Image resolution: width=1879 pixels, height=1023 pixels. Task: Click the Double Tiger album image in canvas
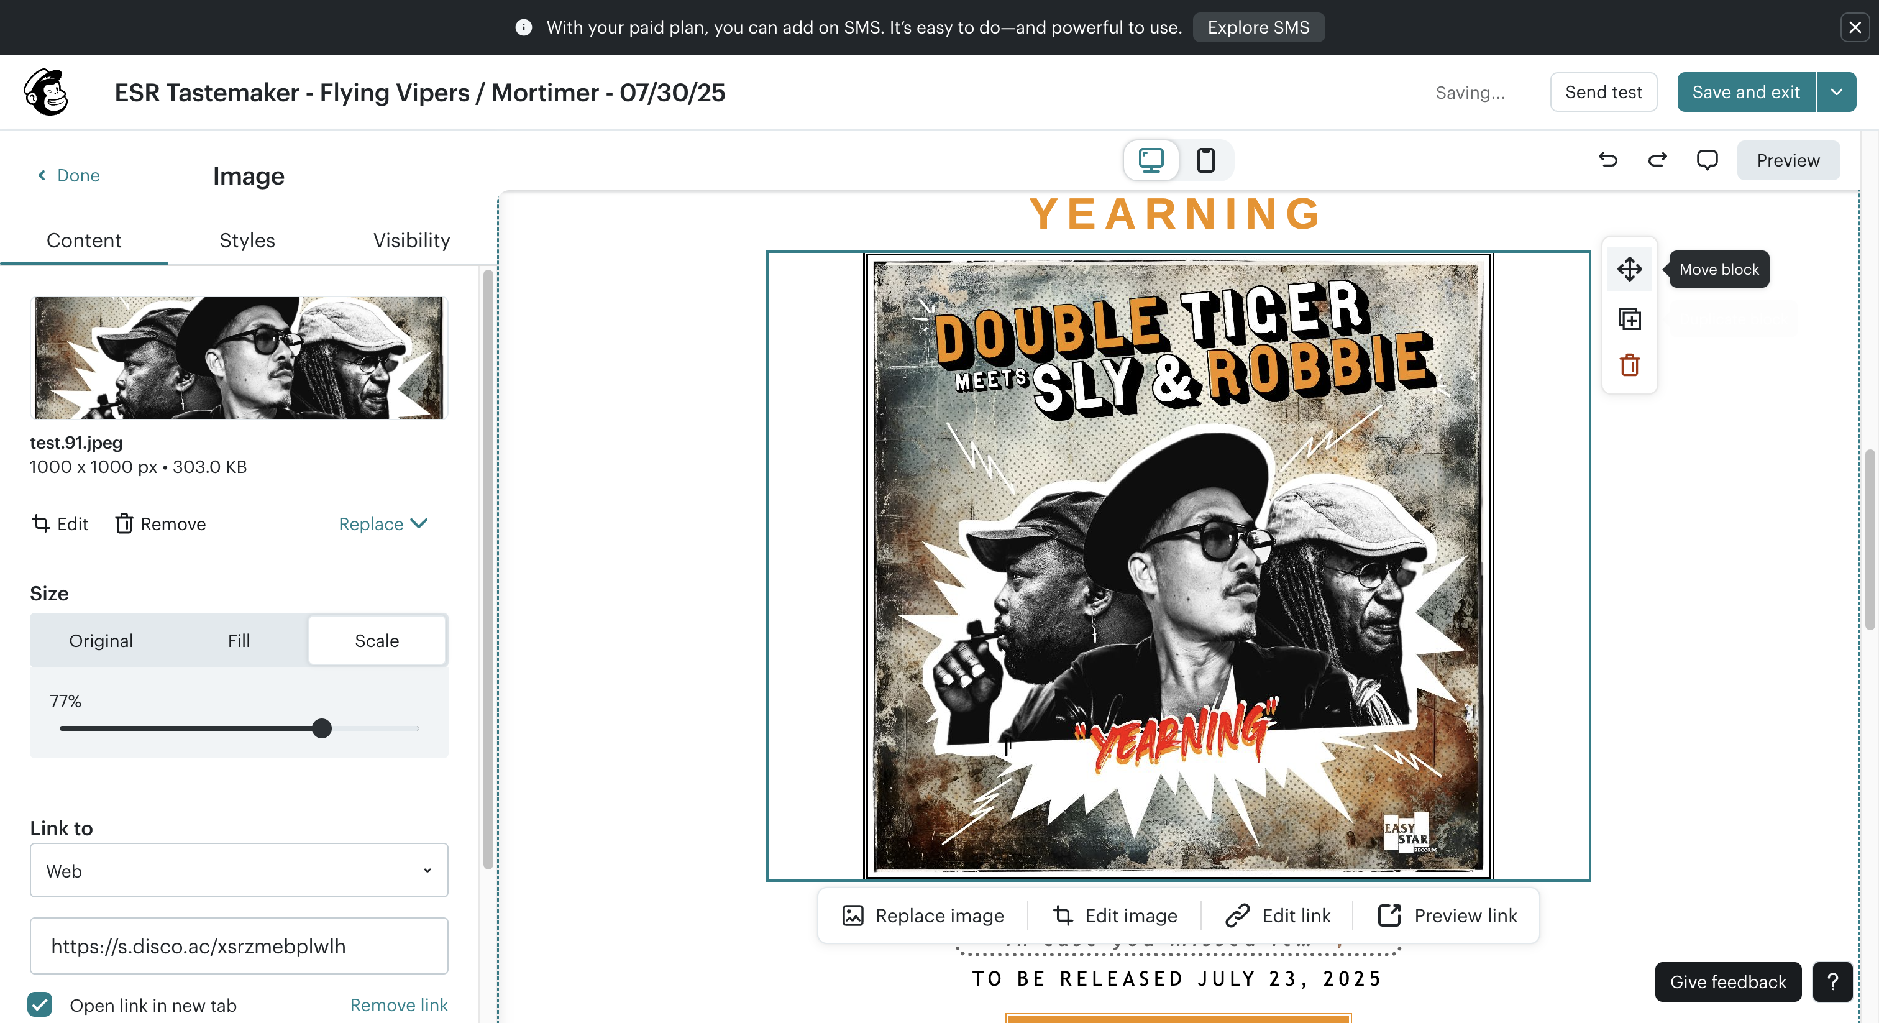click(x=1179, y=566)
